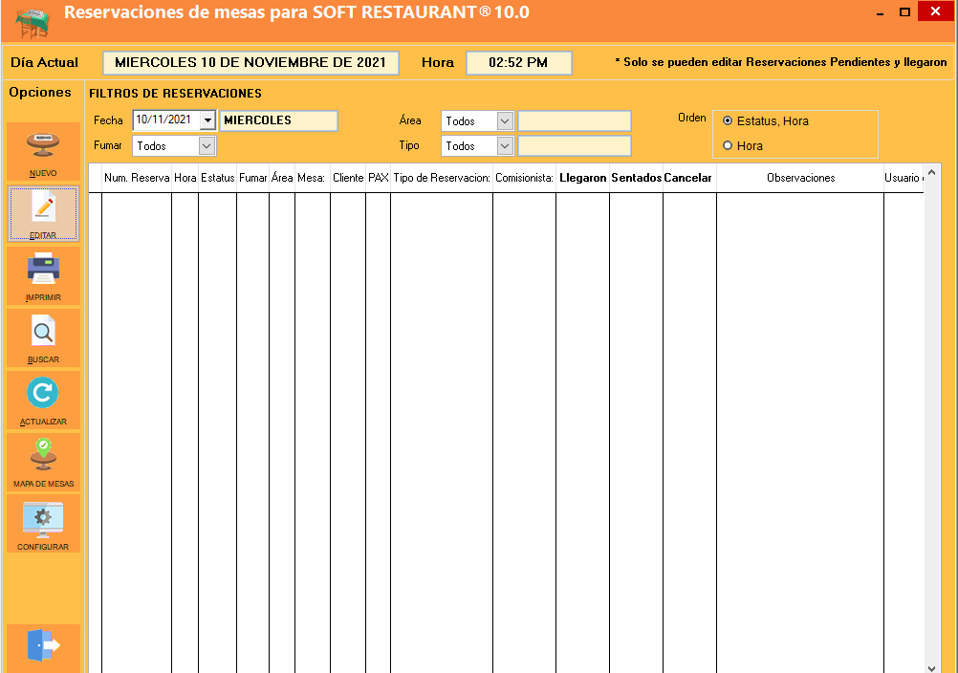
Task: Select the Estatus, Hora order option
Action: click(766, 120)
